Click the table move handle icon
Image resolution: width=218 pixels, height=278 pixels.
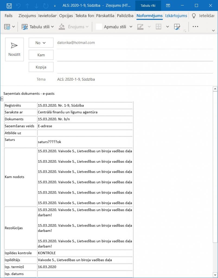pyautogui.click(x=1, y=99)
